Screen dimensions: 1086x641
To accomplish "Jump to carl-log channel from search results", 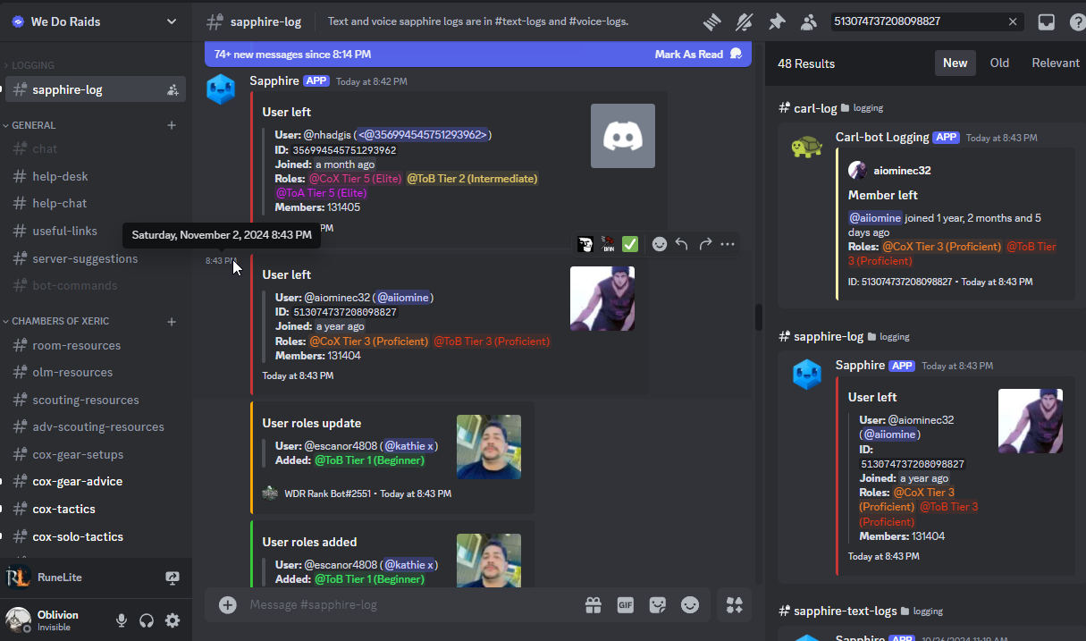I will 815,108.
